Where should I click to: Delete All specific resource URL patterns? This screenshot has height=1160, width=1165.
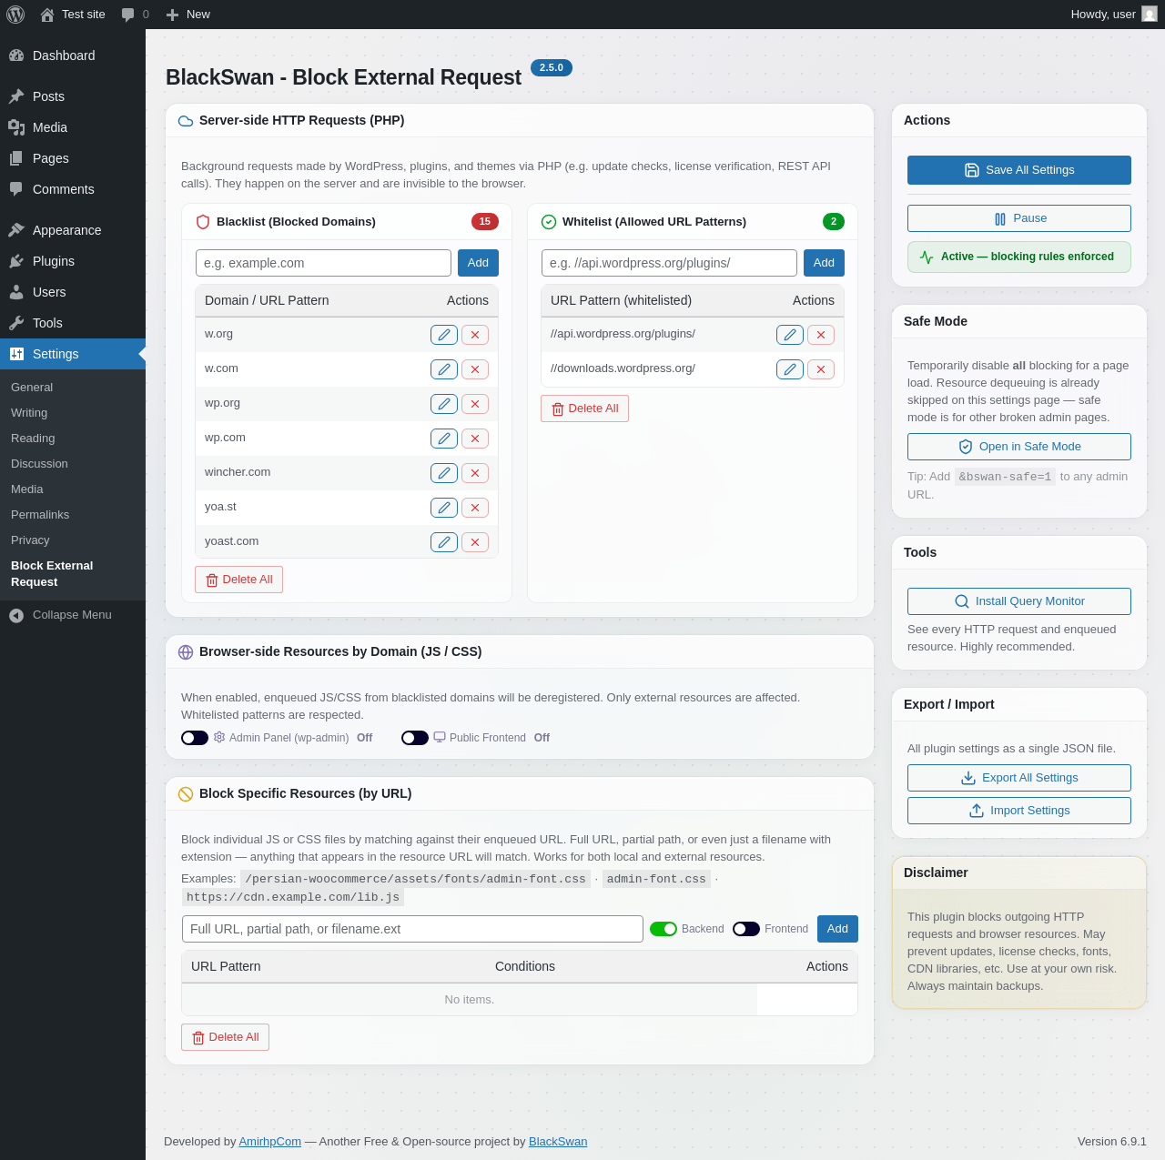point(225,1037)
